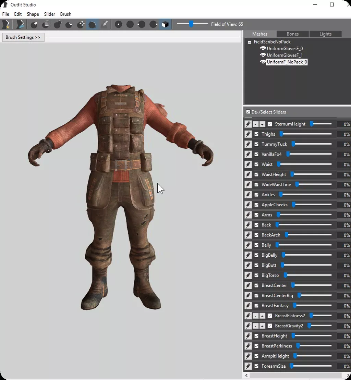
Task: Click the pencil edit icon for BigButt
Action: 248,265
